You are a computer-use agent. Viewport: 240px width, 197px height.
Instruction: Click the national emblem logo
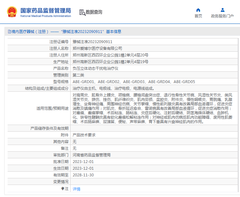pos(12,12)
